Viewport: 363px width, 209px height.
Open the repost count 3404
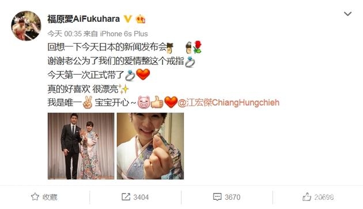pyautogui.click(x=141, y=198)
